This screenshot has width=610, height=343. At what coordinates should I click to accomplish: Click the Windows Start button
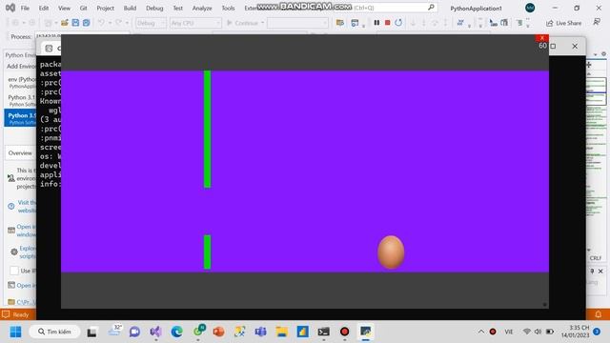tap(15, 332)
